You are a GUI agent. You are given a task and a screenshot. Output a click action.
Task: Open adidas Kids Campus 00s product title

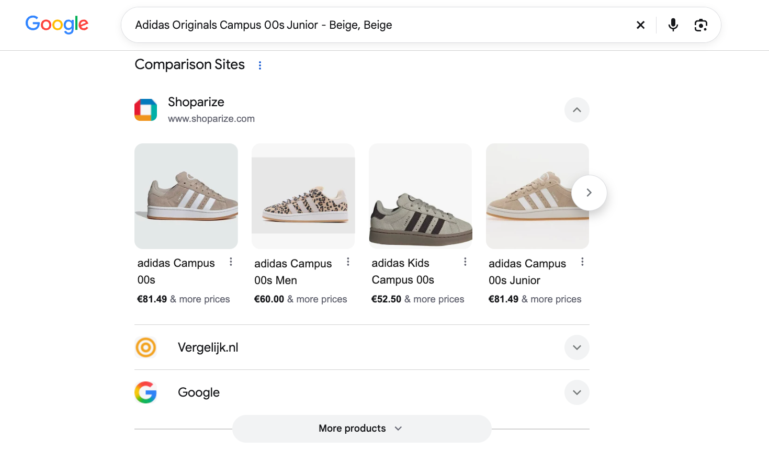tap(403, 271)
